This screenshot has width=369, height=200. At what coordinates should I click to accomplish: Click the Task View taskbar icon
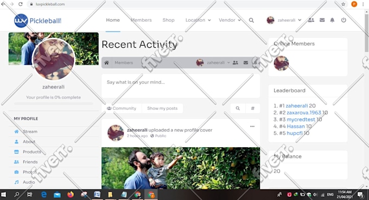[x=30, y=195]
